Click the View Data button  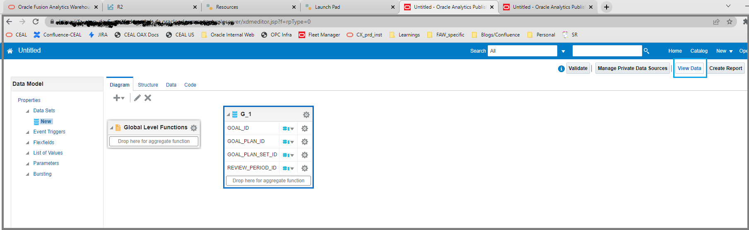pos(689,68)
